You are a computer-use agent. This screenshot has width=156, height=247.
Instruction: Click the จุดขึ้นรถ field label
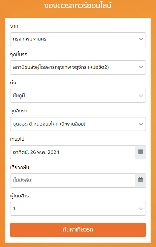(x=19, y=55)
